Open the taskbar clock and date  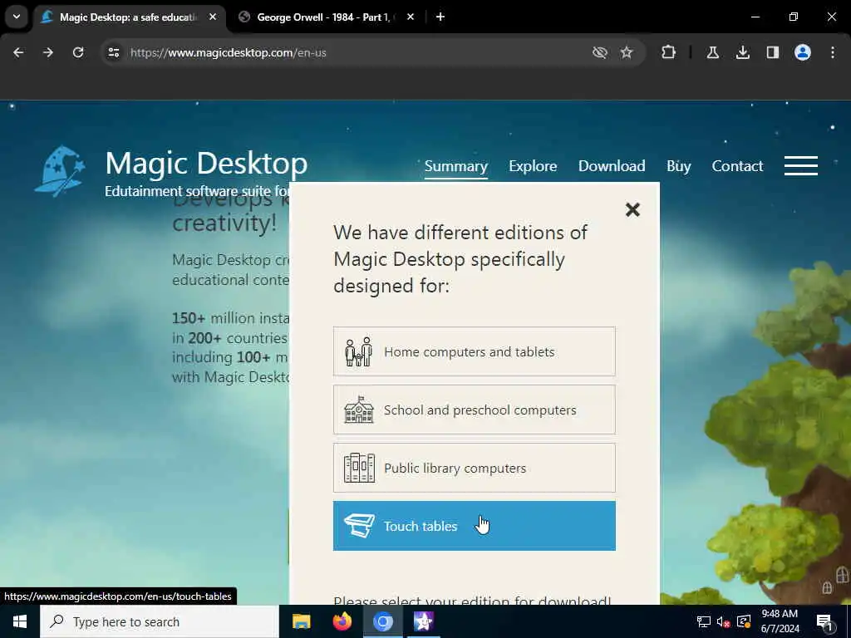[x=780, y=621]
